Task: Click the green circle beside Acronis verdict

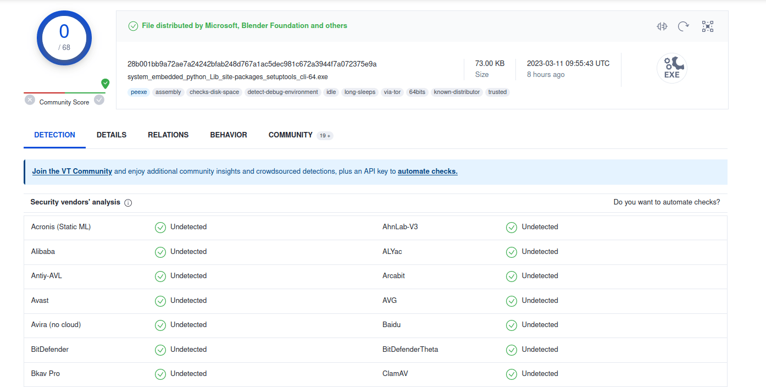Action: [160, 227]
